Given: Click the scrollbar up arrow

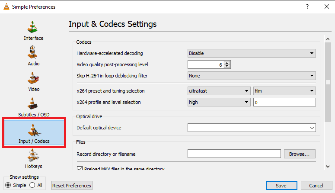Looking at the screenshot, I should click(328, 39).
